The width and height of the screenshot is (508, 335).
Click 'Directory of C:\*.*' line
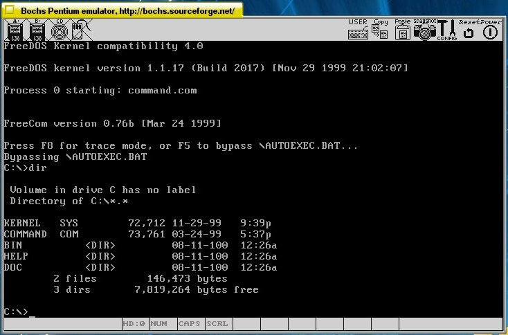[69, 201]
